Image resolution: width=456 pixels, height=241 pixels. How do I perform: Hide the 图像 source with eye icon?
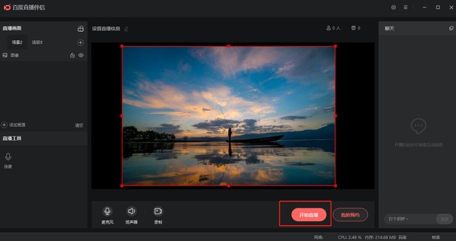pyautogui.click(x=81, y=55)
